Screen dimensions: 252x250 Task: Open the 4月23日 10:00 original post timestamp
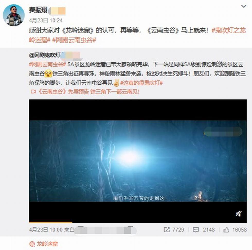click(46, 230)
